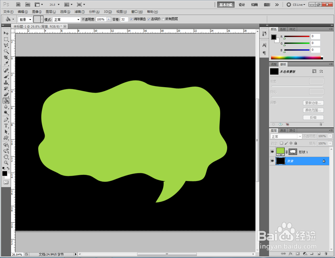Open 图像(I) menu

point(37,12)
